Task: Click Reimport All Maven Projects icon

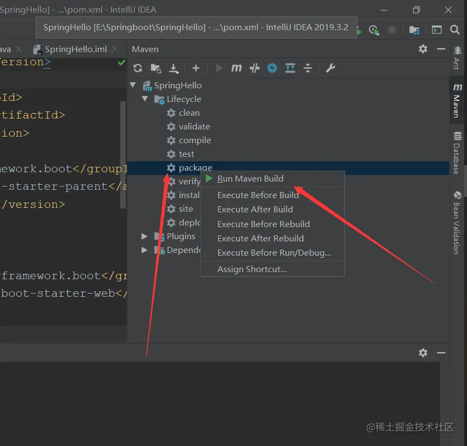Action: coord(138,68)
